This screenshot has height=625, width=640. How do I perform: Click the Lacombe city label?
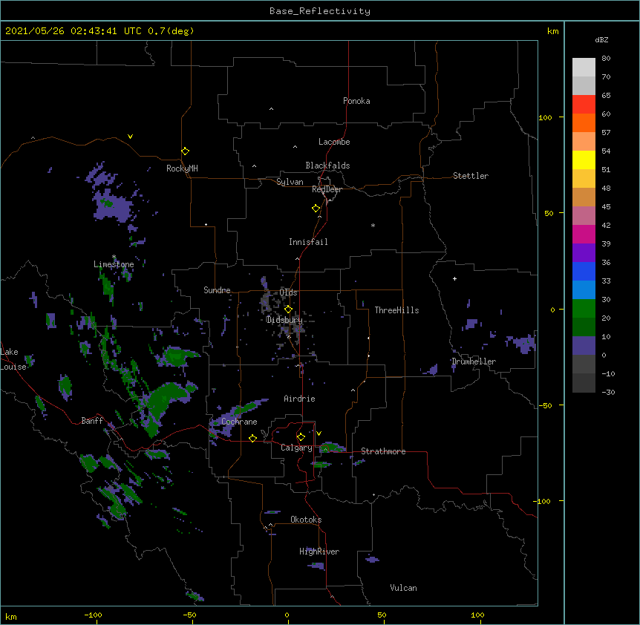click(334, 142)
